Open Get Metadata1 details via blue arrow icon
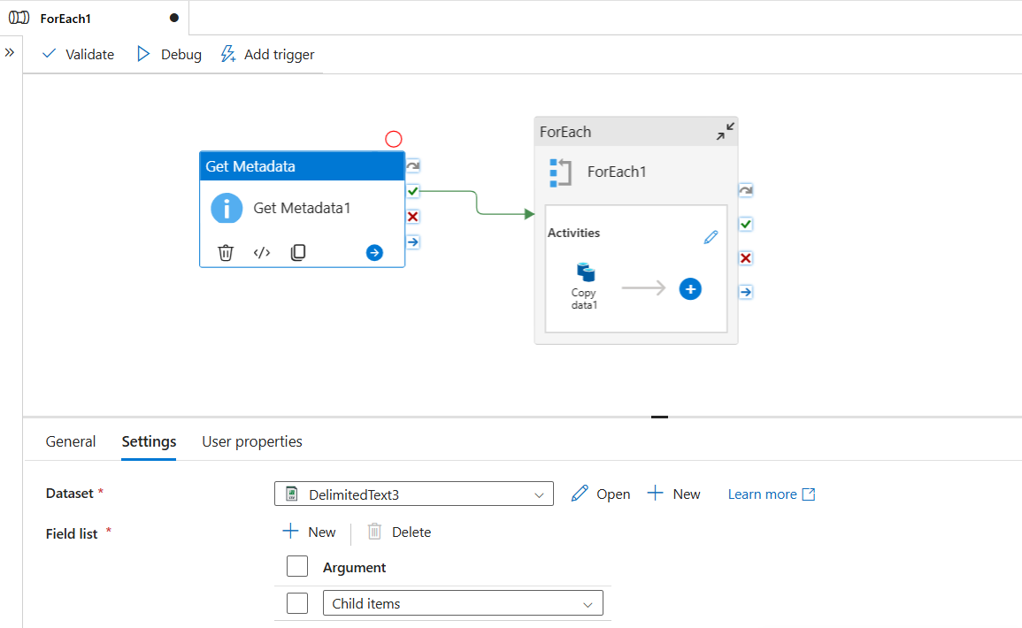This screenshot has width=1022, height=628. pos(373,252)
